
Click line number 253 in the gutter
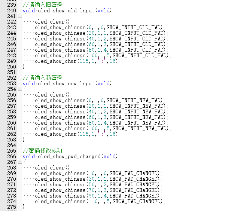tap(12, 83)
